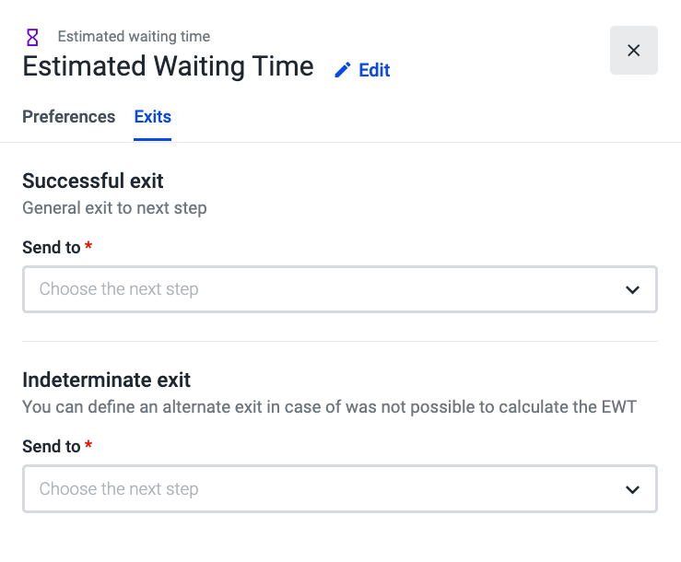Click the Estimated Waiting Time title text

pos(168,66)
